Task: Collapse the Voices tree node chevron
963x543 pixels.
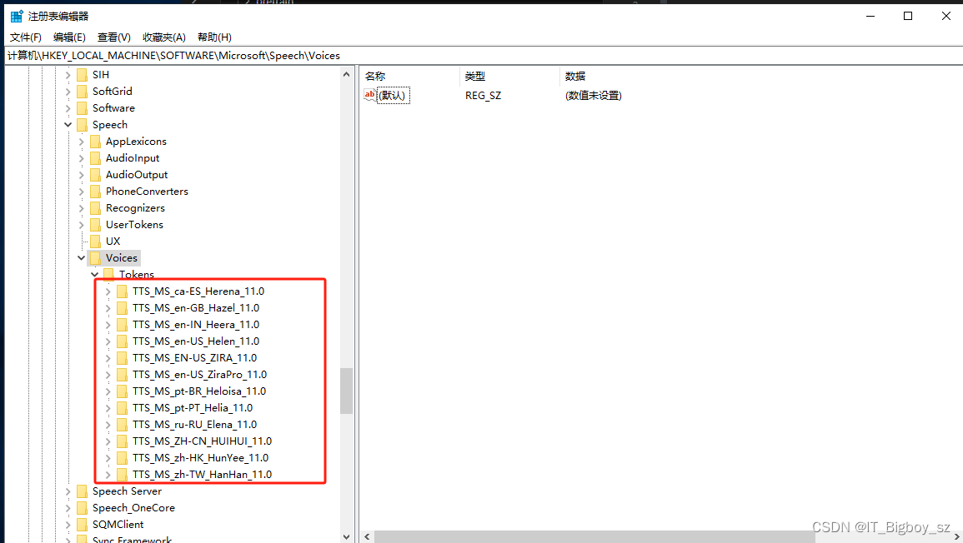Action: point(81,257)
